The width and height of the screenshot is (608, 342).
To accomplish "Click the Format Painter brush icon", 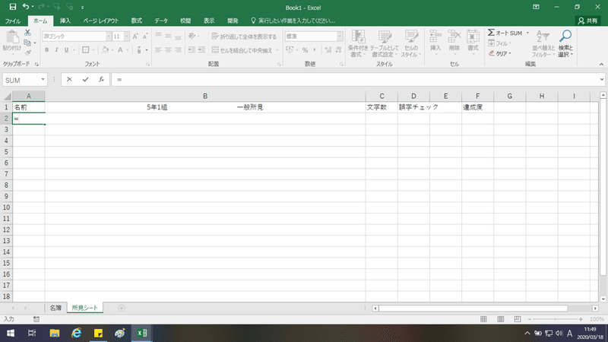I will coord(27,52).
